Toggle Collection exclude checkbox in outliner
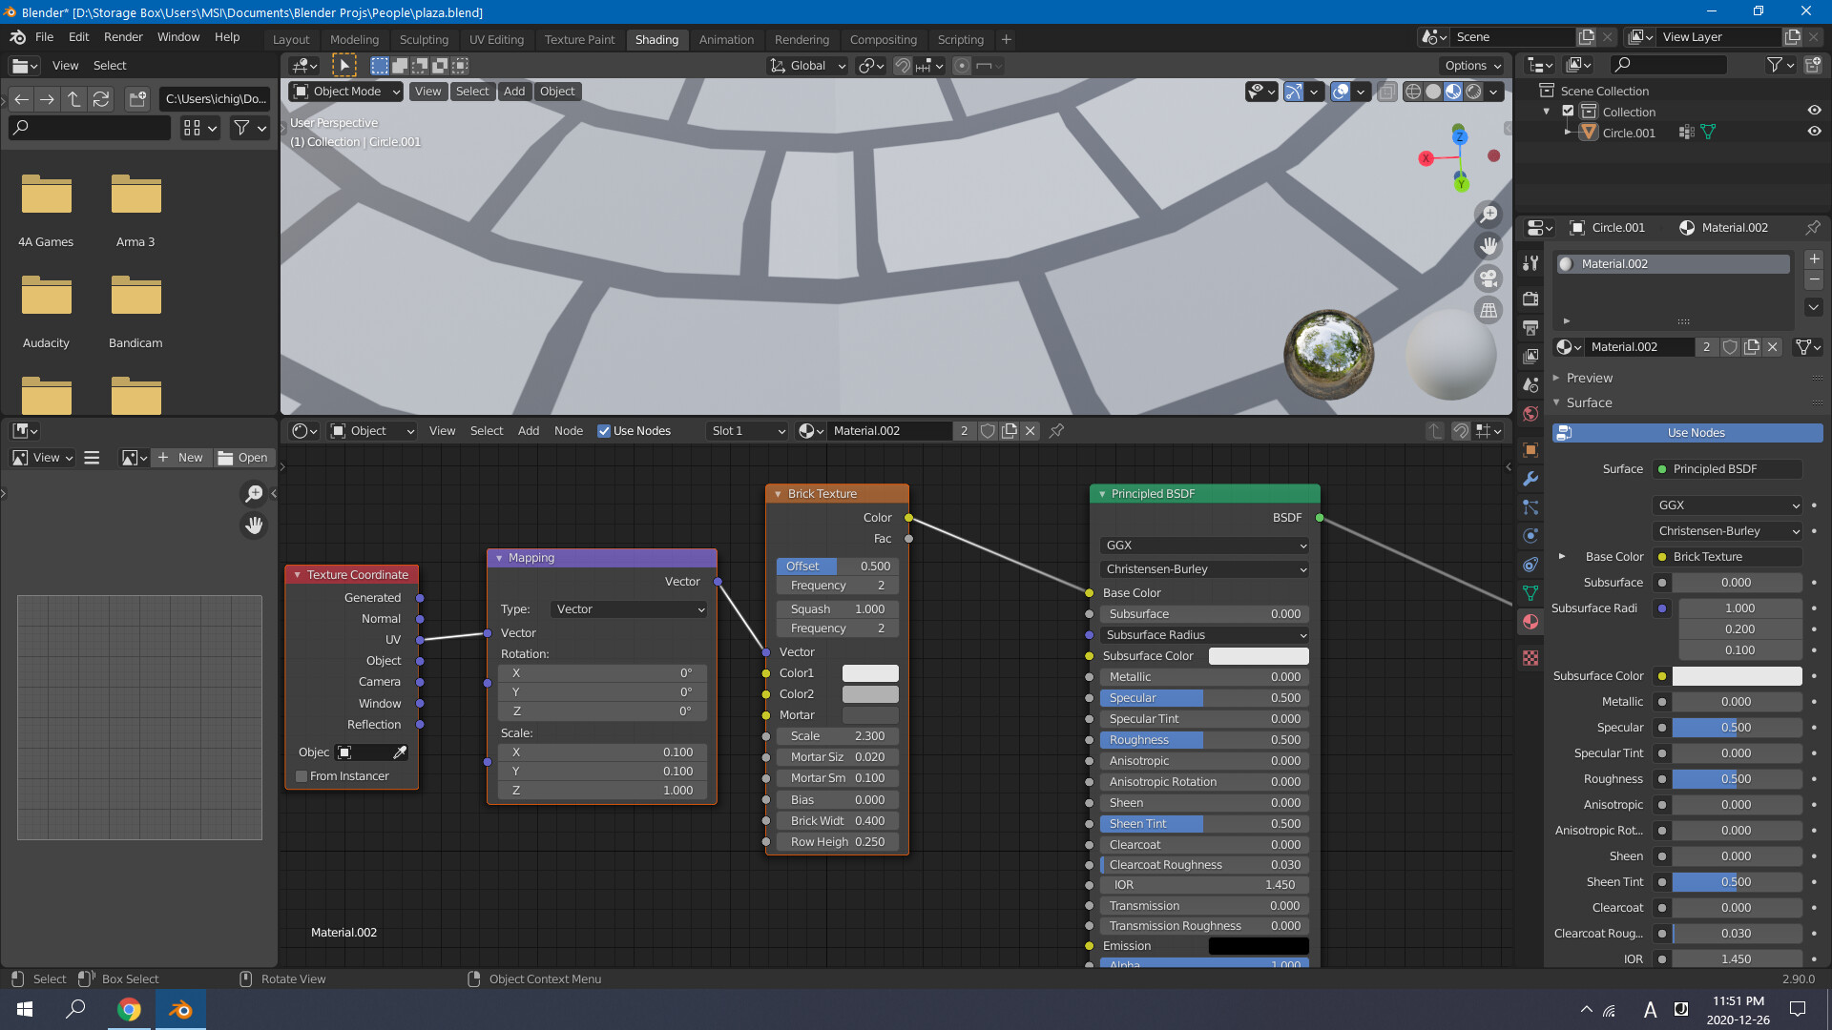The height and width of the screenshot is (1030, 1832). [1568, 112]
